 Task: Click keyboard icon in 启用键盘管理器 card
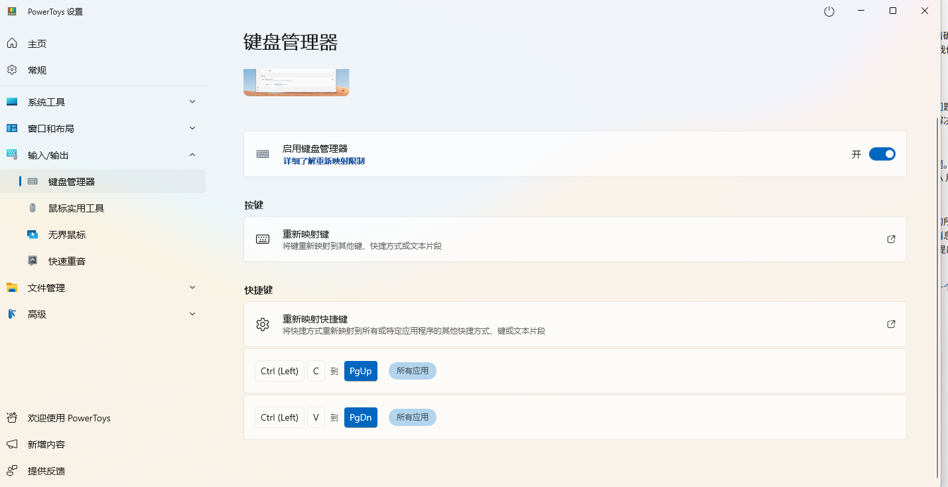[263, 154]
